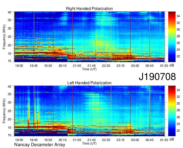Click 19:30 tick under Right Handed plot
183x148 pixels.
coord(48,66)
